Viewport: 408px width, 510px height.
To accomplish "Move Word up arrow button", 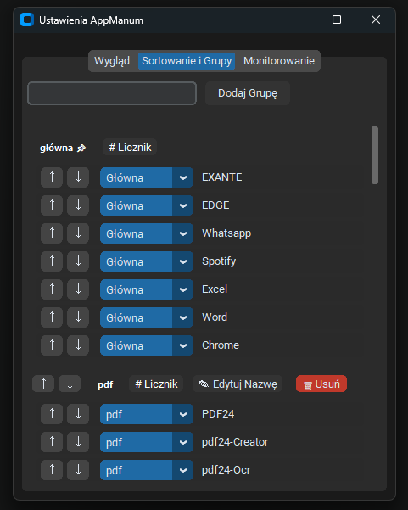I will [52, 317].
